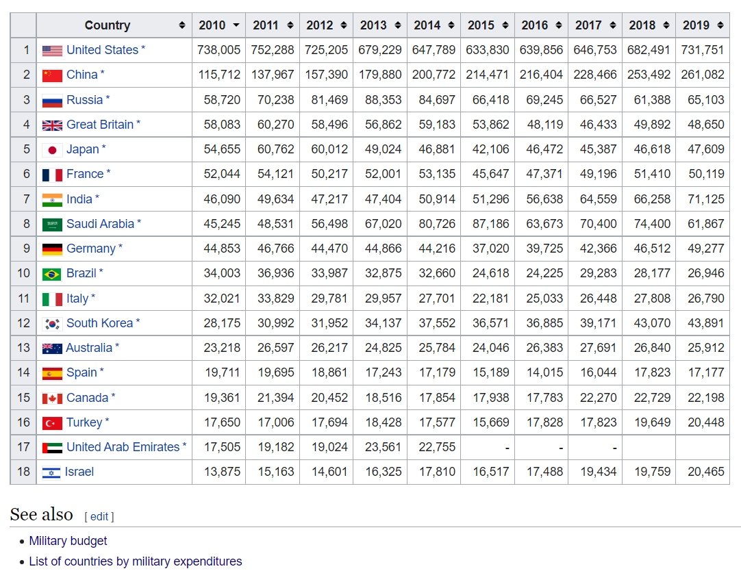Click the Italy flag icon
The height and width of the screenshot is (571, 741).
(x=52, y=299)
